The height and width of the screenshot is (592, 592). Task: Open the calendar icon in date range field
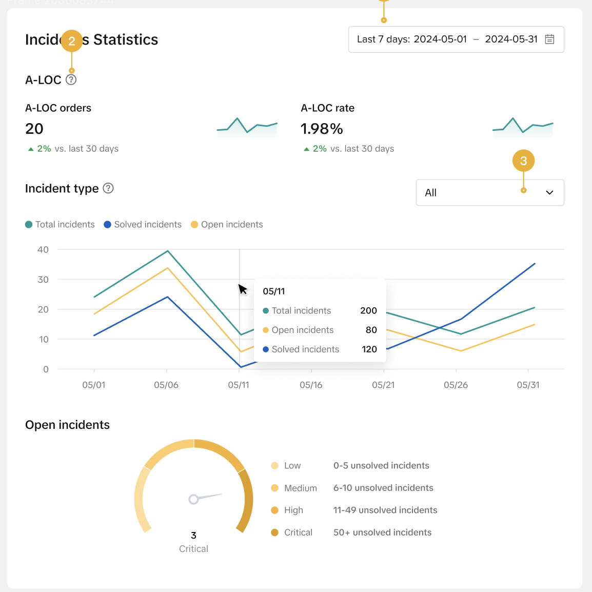click(550, 40)
